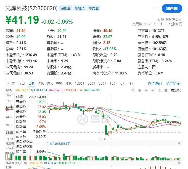
Task: Close the volume indicator panel
Action: pyautogui.click(x=179, y=143)
